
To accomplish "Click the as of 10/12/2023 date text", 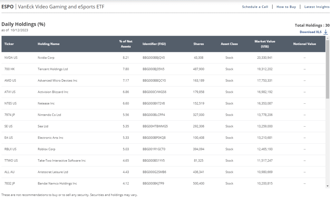I will tap(15, 30).
